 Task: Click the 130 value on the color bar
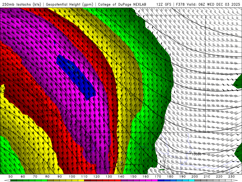click(109, 177)
